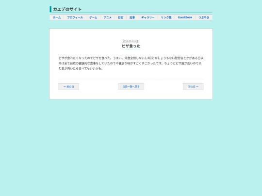The width and height of the screenshot is (262, 196).
Task: Return via 日記一覧へ戻る button
Action: pyautogui.click(x=131, y=87)
